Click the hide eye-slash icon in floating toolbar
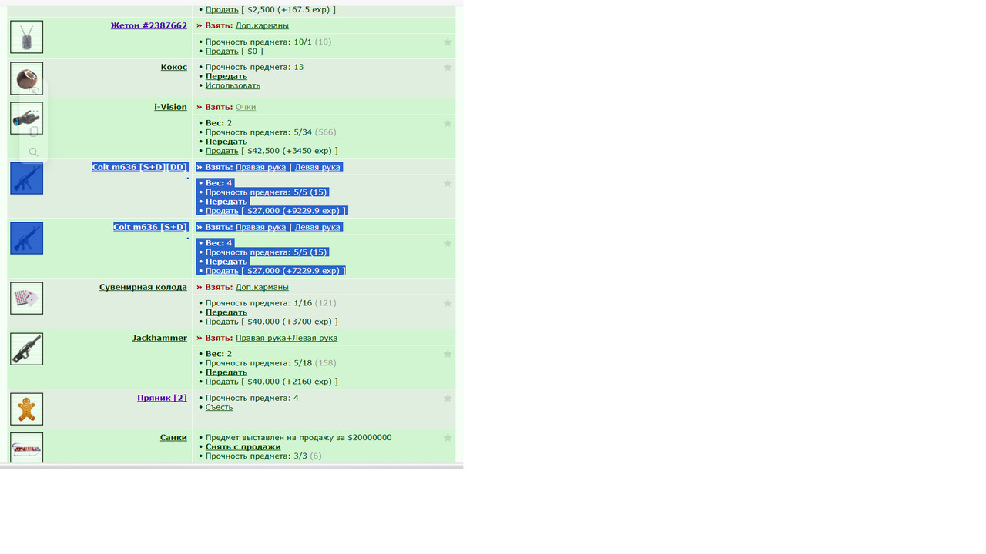986x554 pixels. [x=33, y=89]
